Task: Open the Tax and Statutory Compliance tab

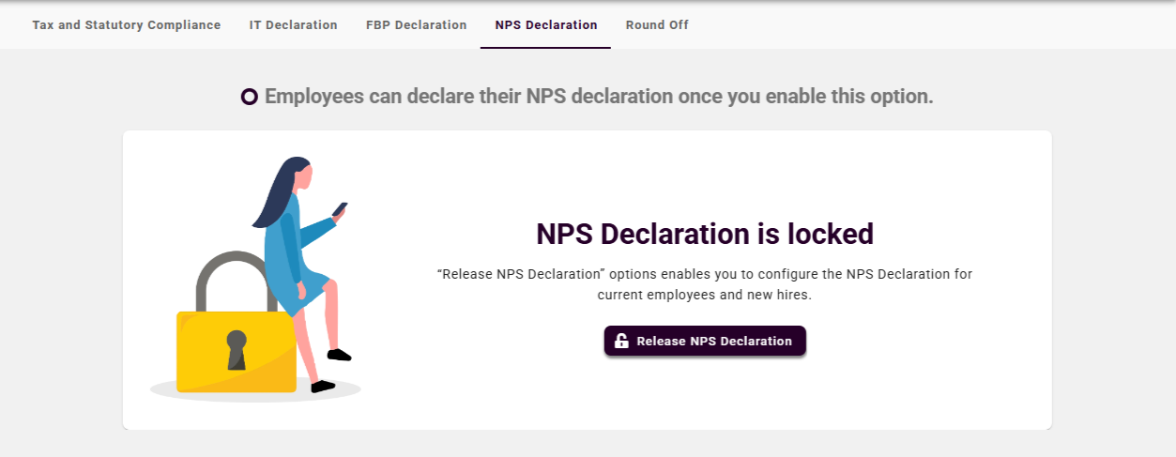Action: pyautogui.click(x=127, y=25)
